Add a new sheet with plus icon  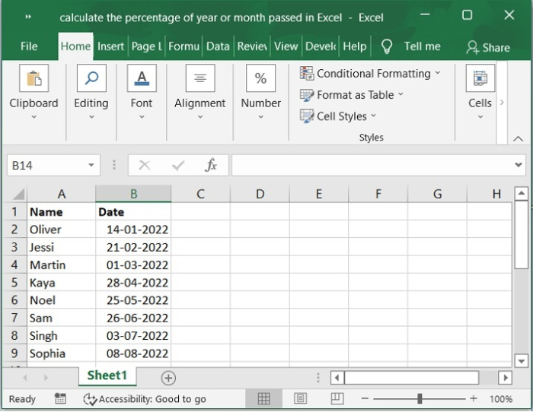pos(168,378)
